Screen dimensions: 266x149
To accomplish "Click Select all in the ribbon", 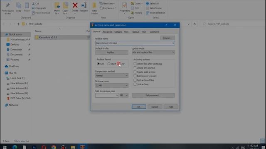I will click(x=153, y=3).
